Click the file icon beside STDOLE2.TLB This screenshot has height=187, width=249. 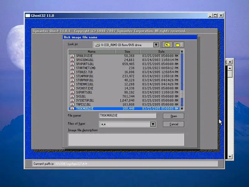[x=73, y=72]
